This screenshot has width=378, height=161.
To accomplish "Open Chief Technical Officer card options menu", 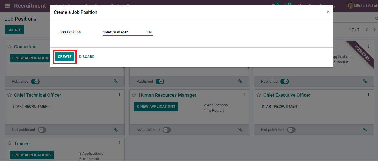I will click(x=119, y=94).
